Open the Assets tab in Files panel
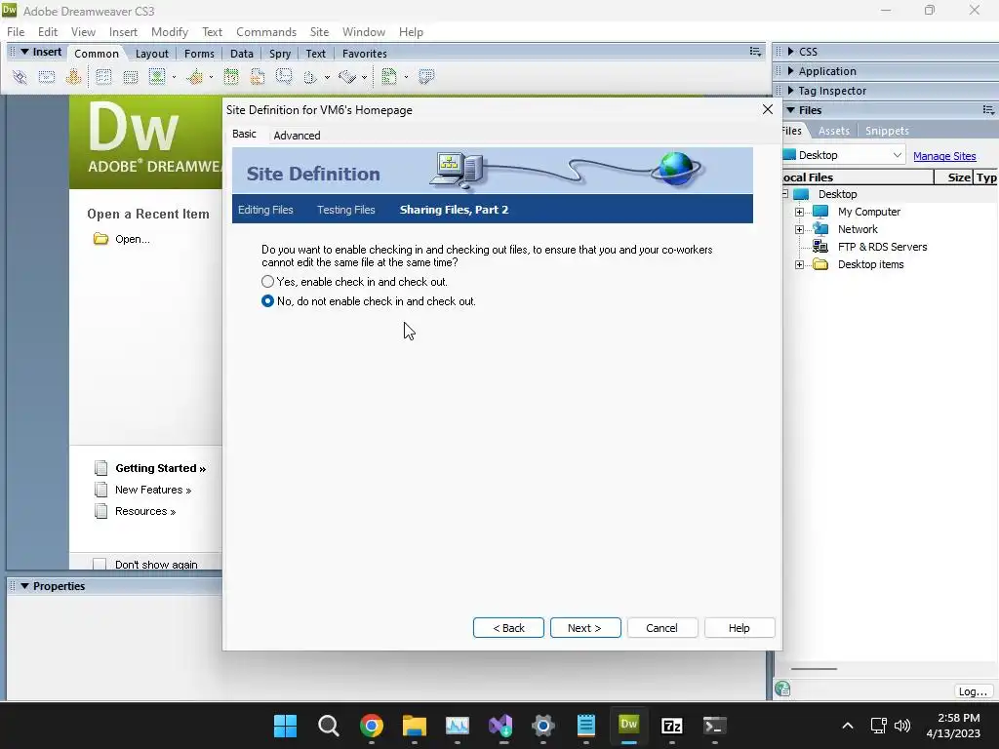This screenshot has width=999, height=749. tap(834, 131)
